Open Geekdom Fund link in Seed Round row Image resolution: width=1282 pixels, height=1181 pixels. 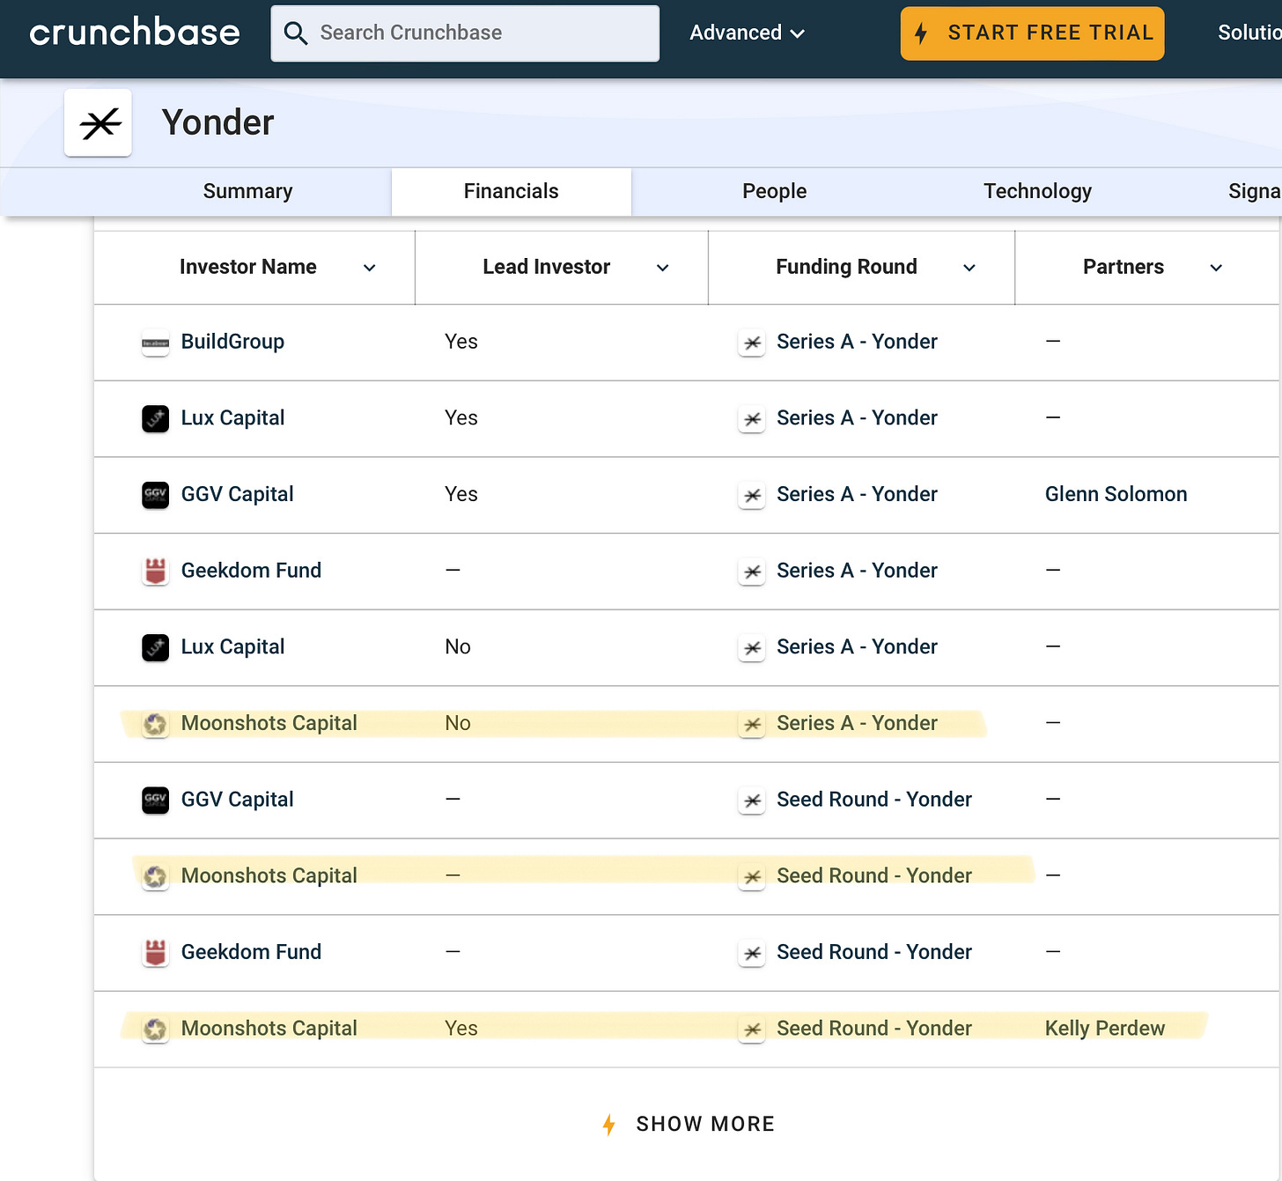pyautogui.click(x=251, y=952)
